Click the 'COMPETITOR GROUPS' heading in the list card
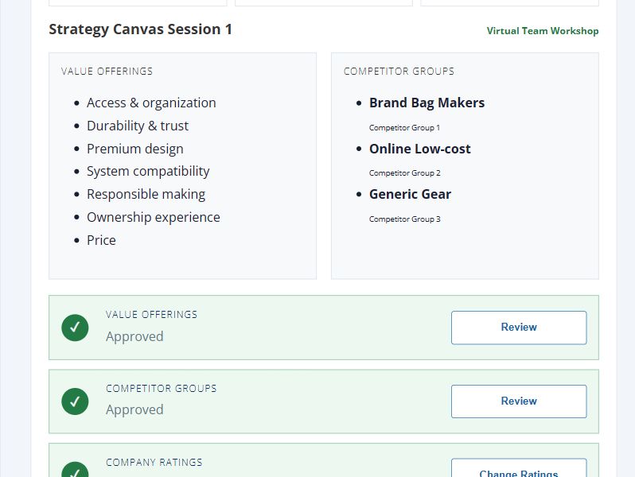This screenshot has height=477, width=635. point(399,72)
